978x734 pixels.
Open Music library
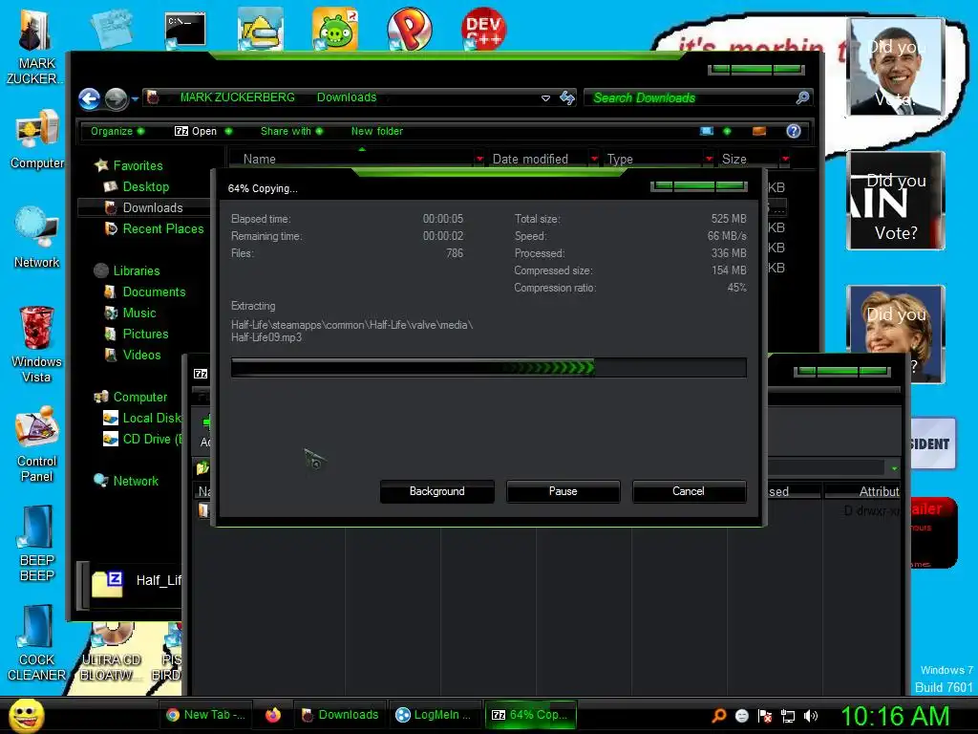pyautogui.click(x=138, y=313)
